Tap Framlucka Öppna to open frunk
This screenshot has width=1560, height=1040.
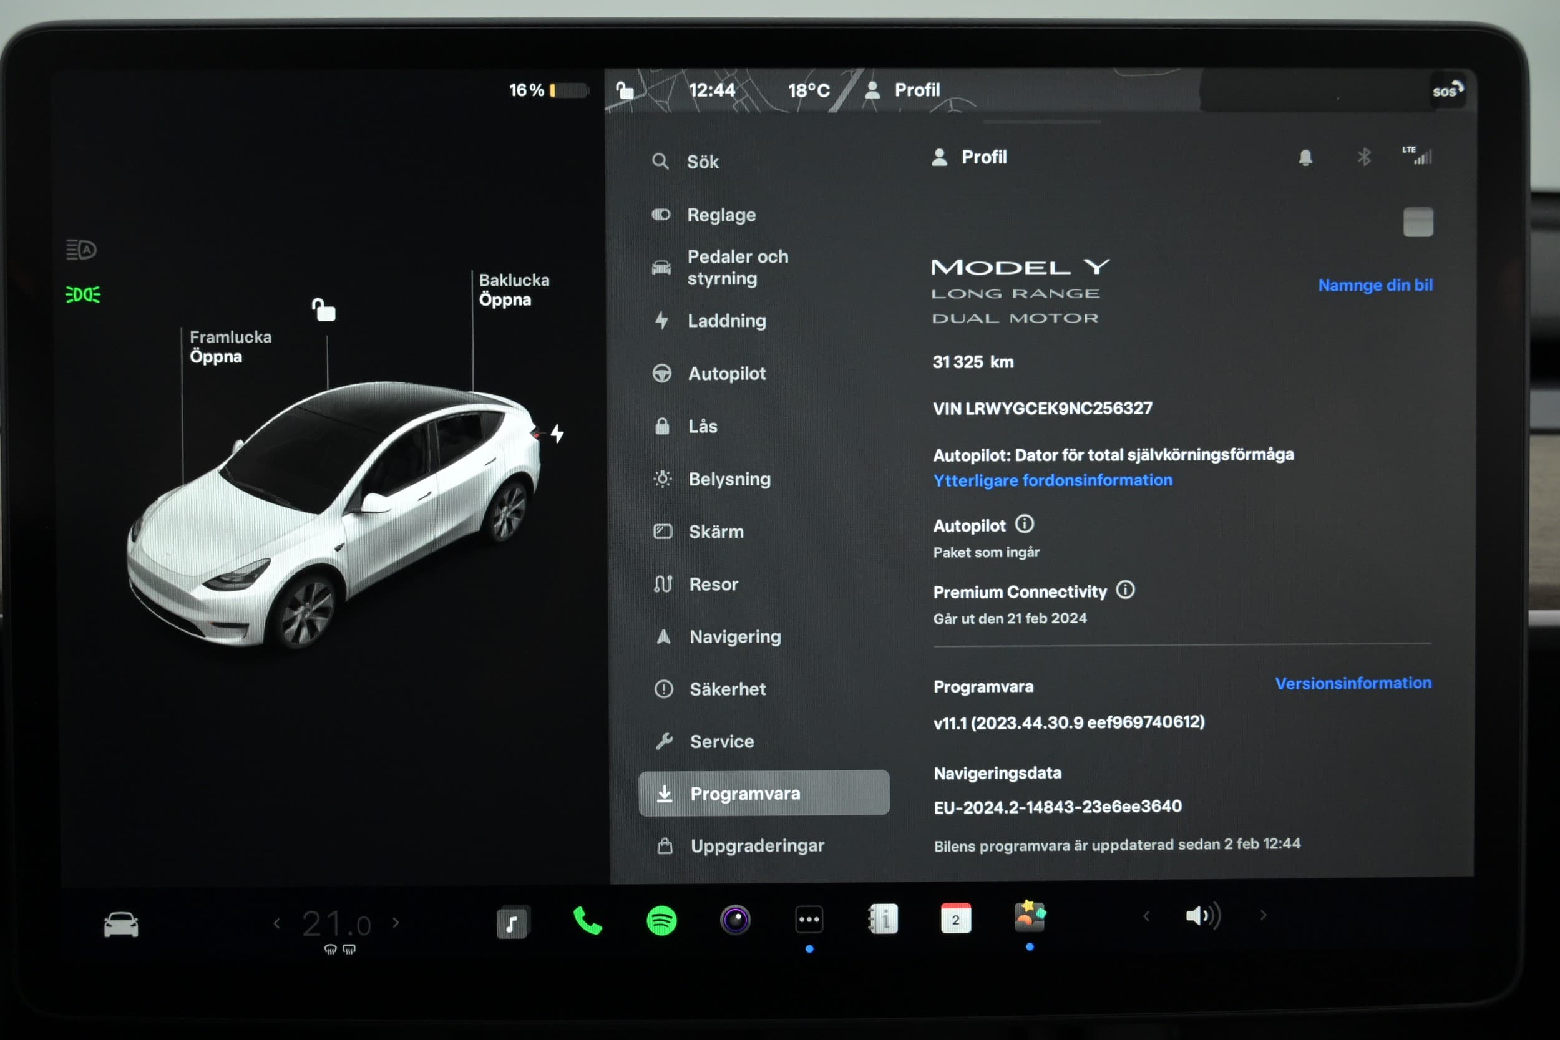[x=230, y=346]
